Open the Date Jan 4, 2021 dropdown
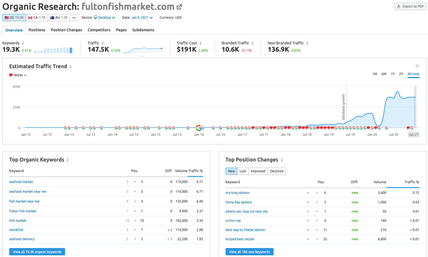Image resolution: width=428 pixels, height=257 pixels. pyautogui.click(x=142, y=18)
